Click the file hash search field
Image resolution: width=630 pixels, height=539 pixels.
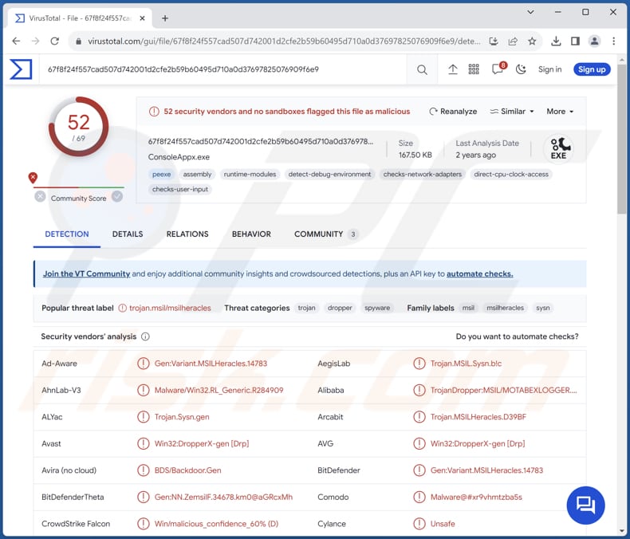(223, 69)
